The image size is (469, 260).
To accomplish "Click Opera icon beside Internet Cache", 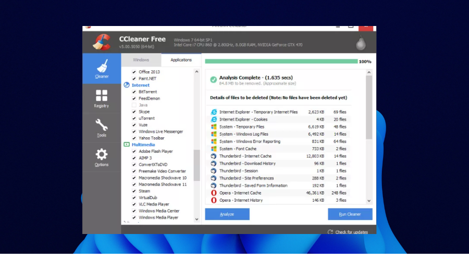I will (x=214, y=193).
